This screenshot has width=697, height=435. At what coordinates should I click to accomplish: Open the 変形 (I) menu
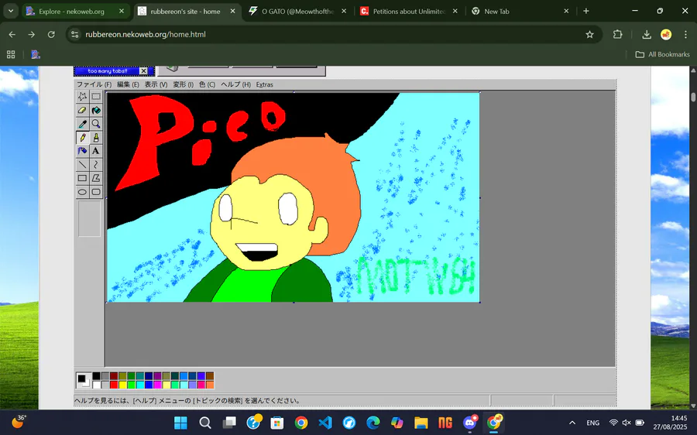pos(183,84)
